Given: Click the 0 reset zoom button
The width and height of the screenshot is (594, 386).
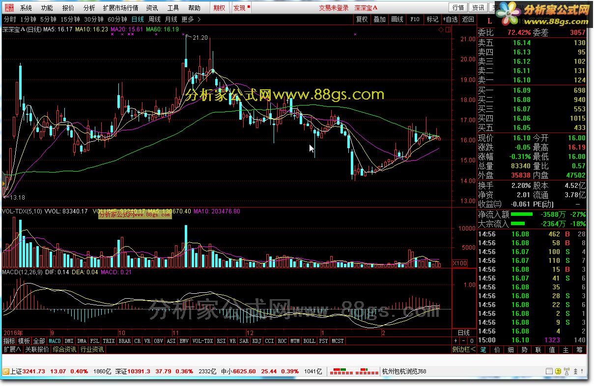Looking at the screenshot, I should (x=472, y=341).
